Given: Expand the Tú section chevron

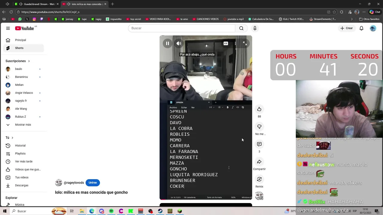Looking at the screenshot, I should pyautogui.click(x=12, y=138).
